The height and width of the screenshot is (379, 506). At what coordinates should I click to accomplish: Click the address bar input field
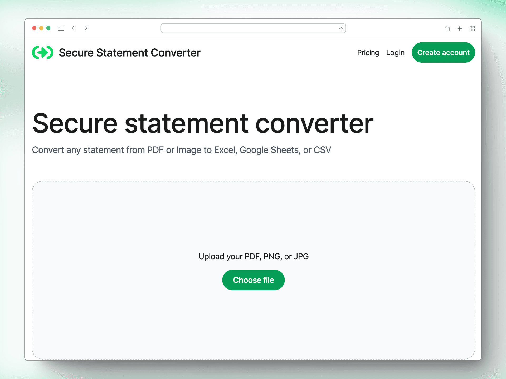(254, 28)
